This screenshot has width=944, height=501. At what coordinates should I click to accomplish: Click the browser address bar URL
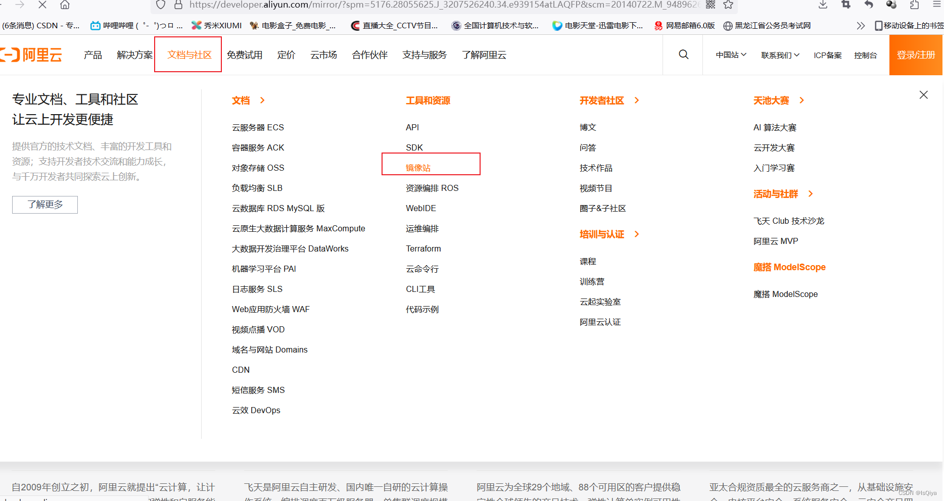(445, 5)
